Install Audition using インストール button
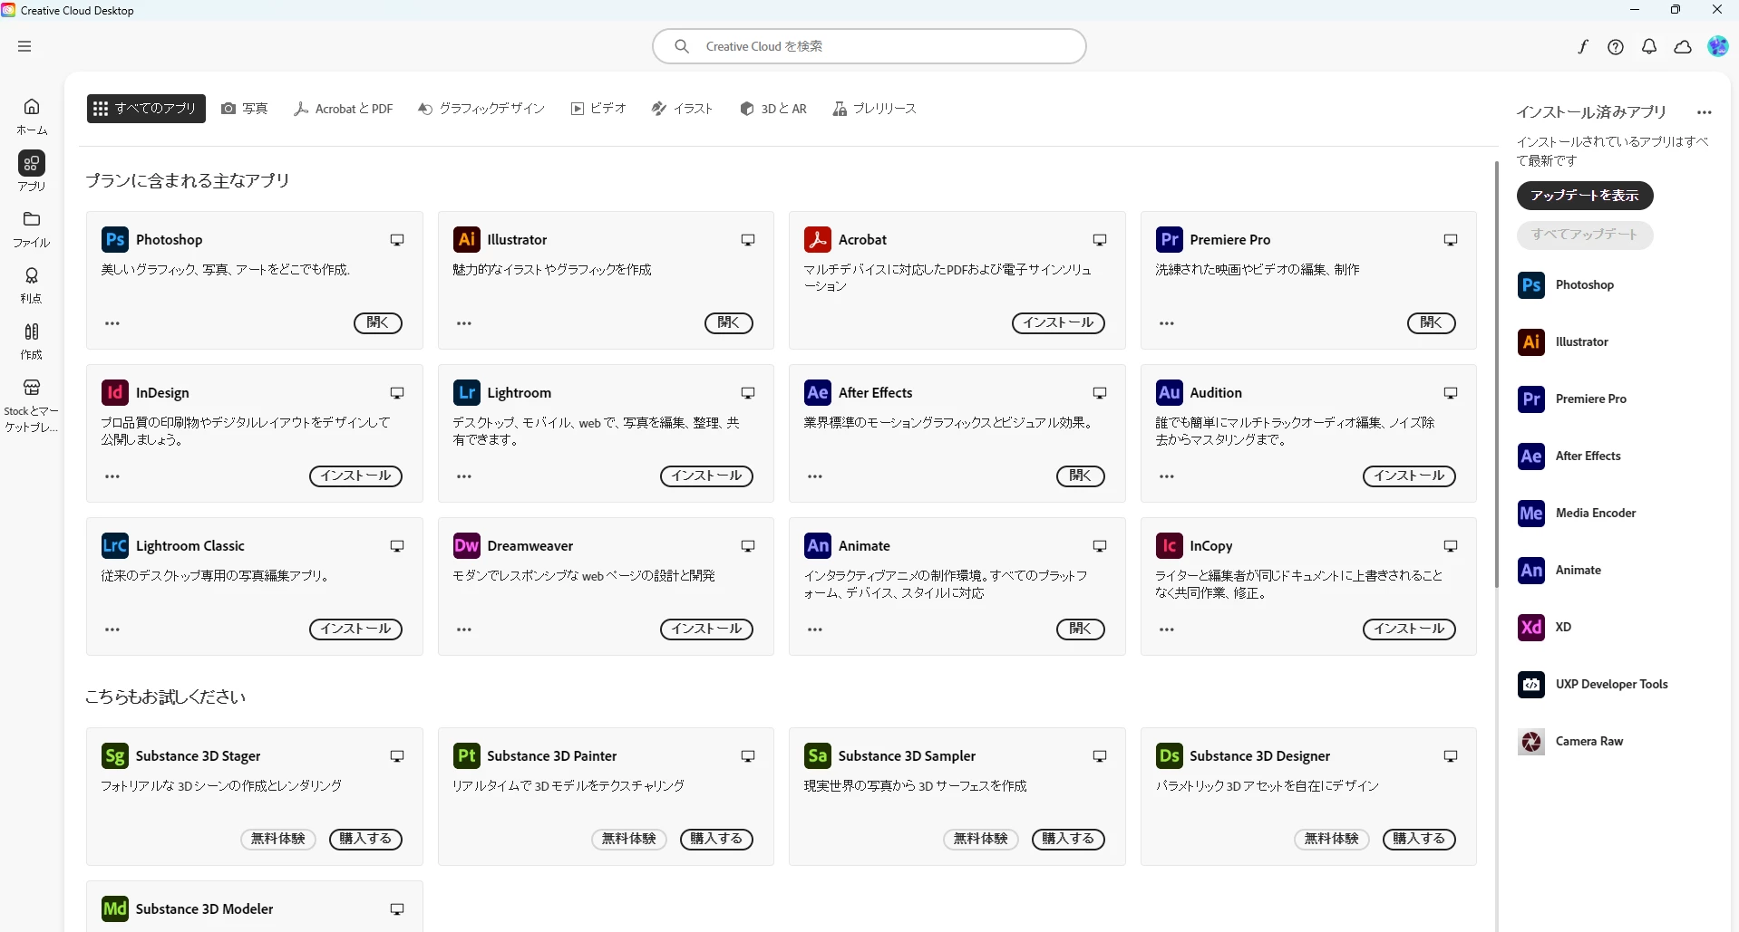Screen dimensions: 1739x932 click(1409, 476)
